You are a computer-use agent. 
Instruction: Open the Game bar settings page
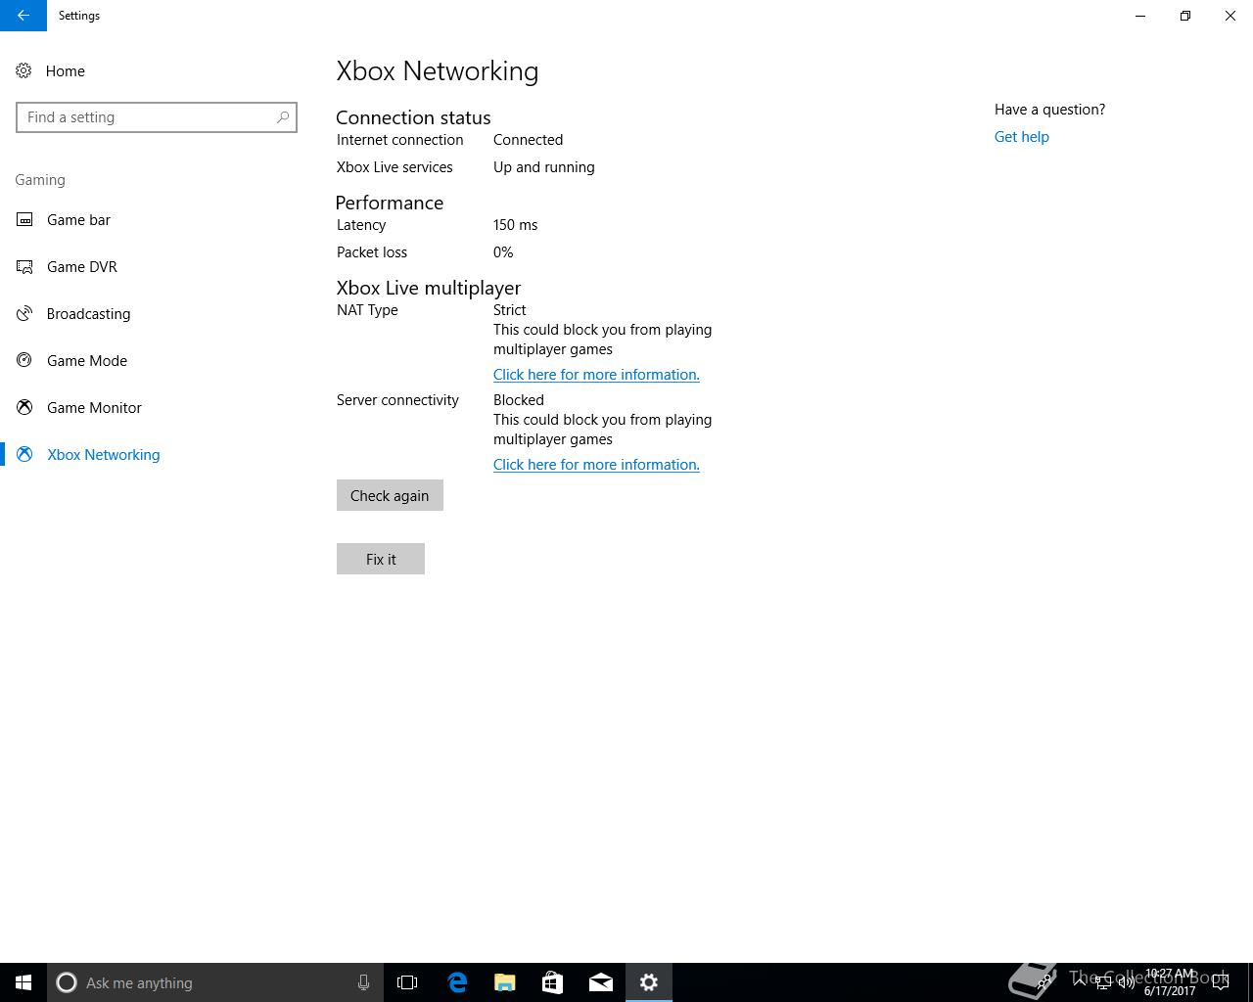pos(78,219)
